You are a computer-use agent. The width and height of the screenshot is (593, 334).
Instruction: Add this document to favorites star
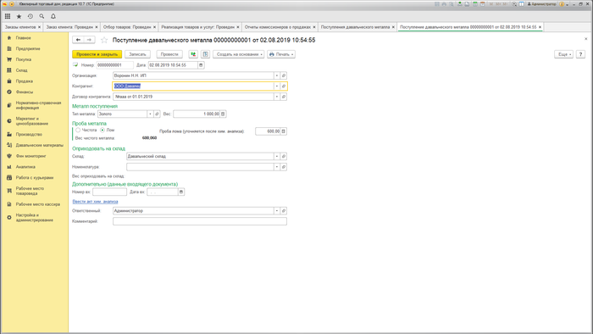(104, 40)
